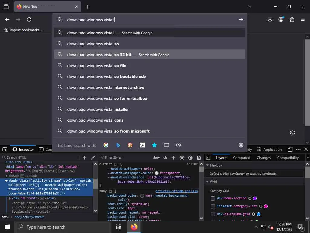Toggle the .cls classes panel
310x233 pixels.
pyautogui.click(x=165, y=157)
